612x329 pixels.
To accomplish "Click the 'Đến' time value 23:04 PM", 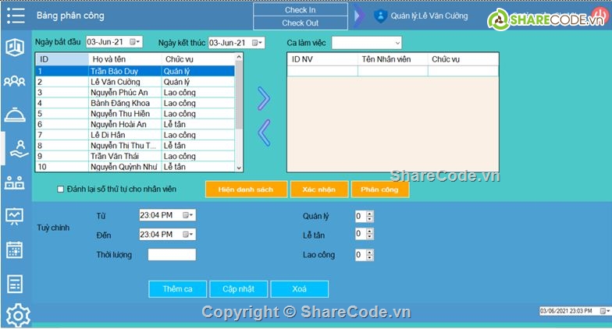I will 156,234.
